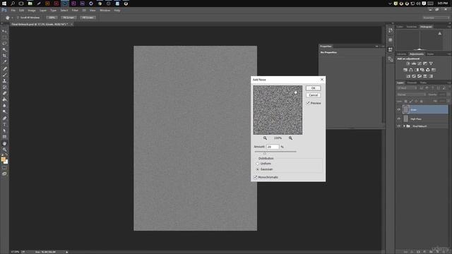The width and height of the screenshot is (452, 254).
Task: Open the workspace switcher dropdown
Action: [436, 18]
